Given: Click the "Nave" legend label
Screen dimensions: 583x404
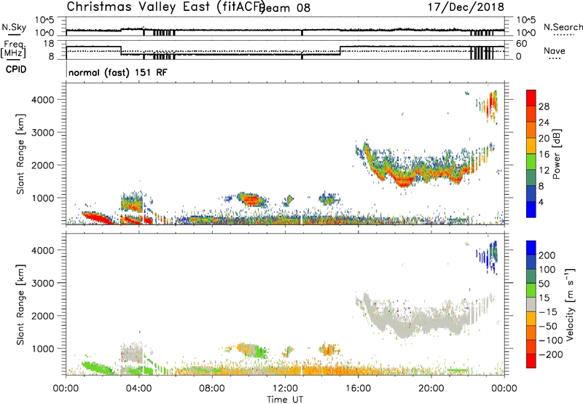Looking at the screenshot, I should [x=554, y=50].
